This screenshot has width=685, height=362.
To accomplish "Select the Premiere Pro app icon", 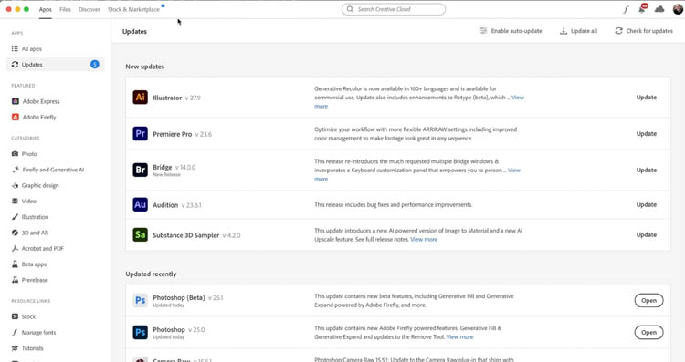I will 141,133.
